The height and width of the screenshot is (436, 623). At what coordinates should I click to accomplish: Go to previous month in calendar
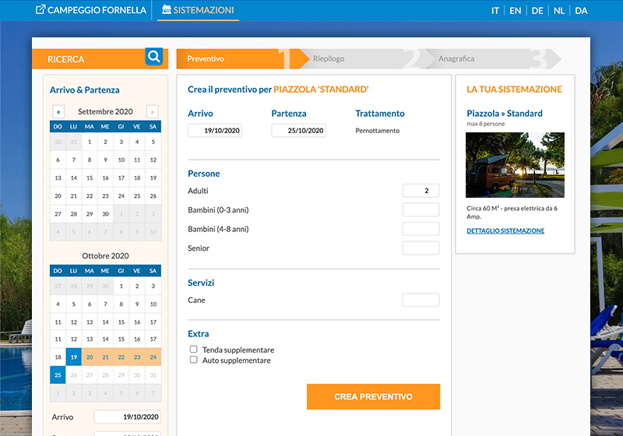pyautogui.click(x=58, y=111)
